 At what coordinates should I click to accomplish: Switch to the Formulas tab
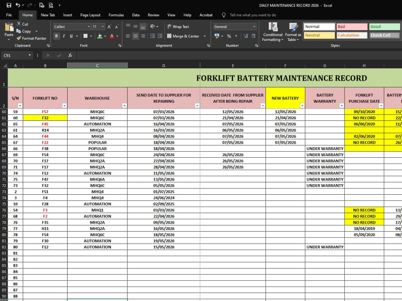(x=116, y=15)
